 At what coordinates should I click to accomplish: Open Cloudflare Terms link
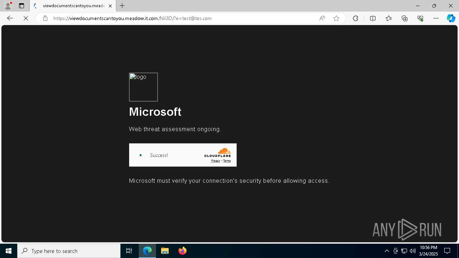[x=227, y=161]
